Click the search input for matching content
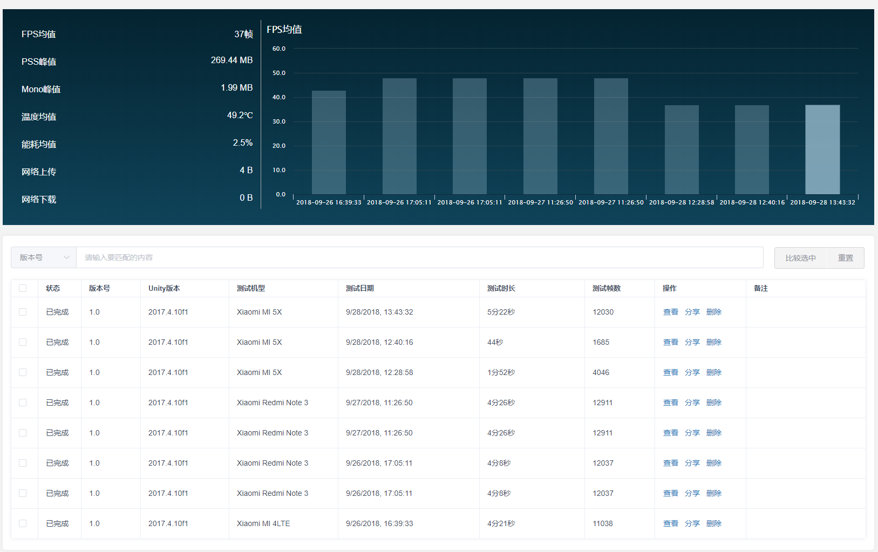 419,257
